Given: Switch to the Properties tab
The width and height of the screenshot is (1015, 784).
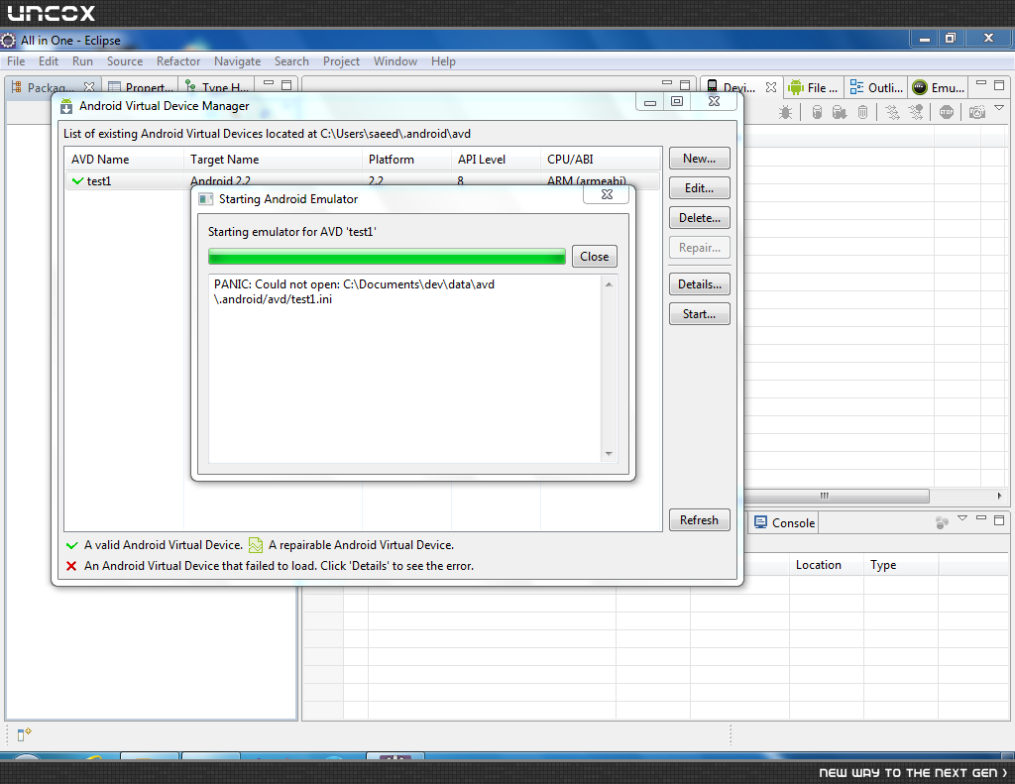Looking at the screenshot, I should [141, 87].
